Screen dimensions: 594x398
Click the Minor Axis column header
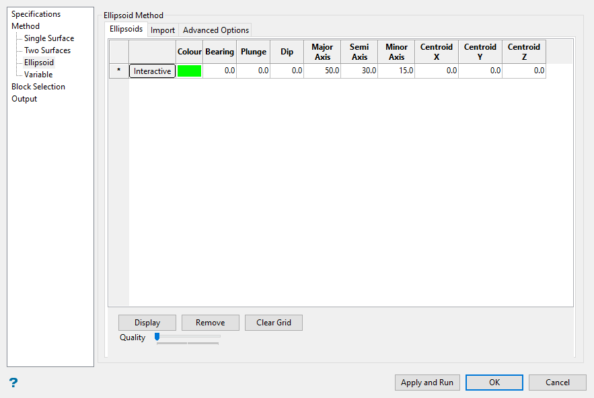click(397, 52)
